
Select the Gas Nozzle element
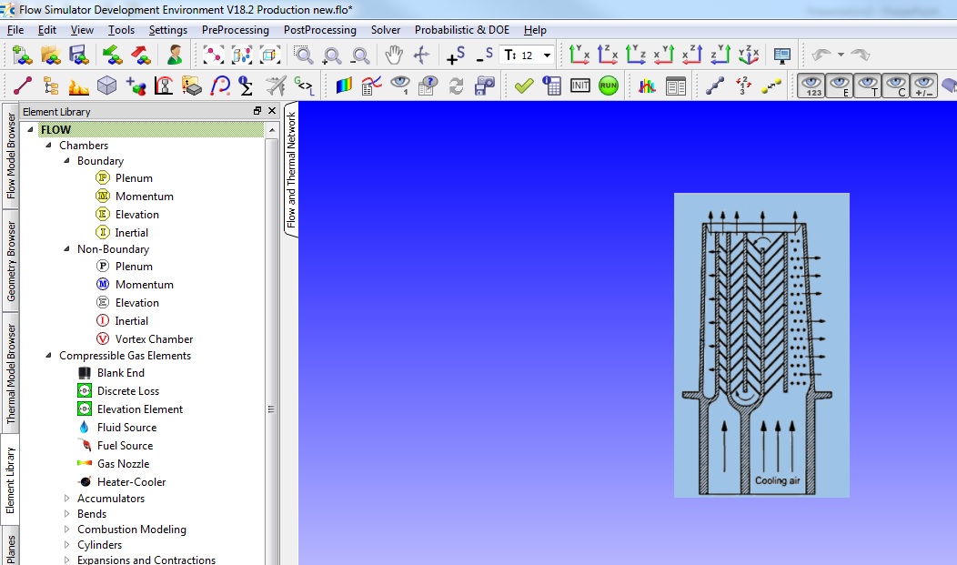click(123, 464)
